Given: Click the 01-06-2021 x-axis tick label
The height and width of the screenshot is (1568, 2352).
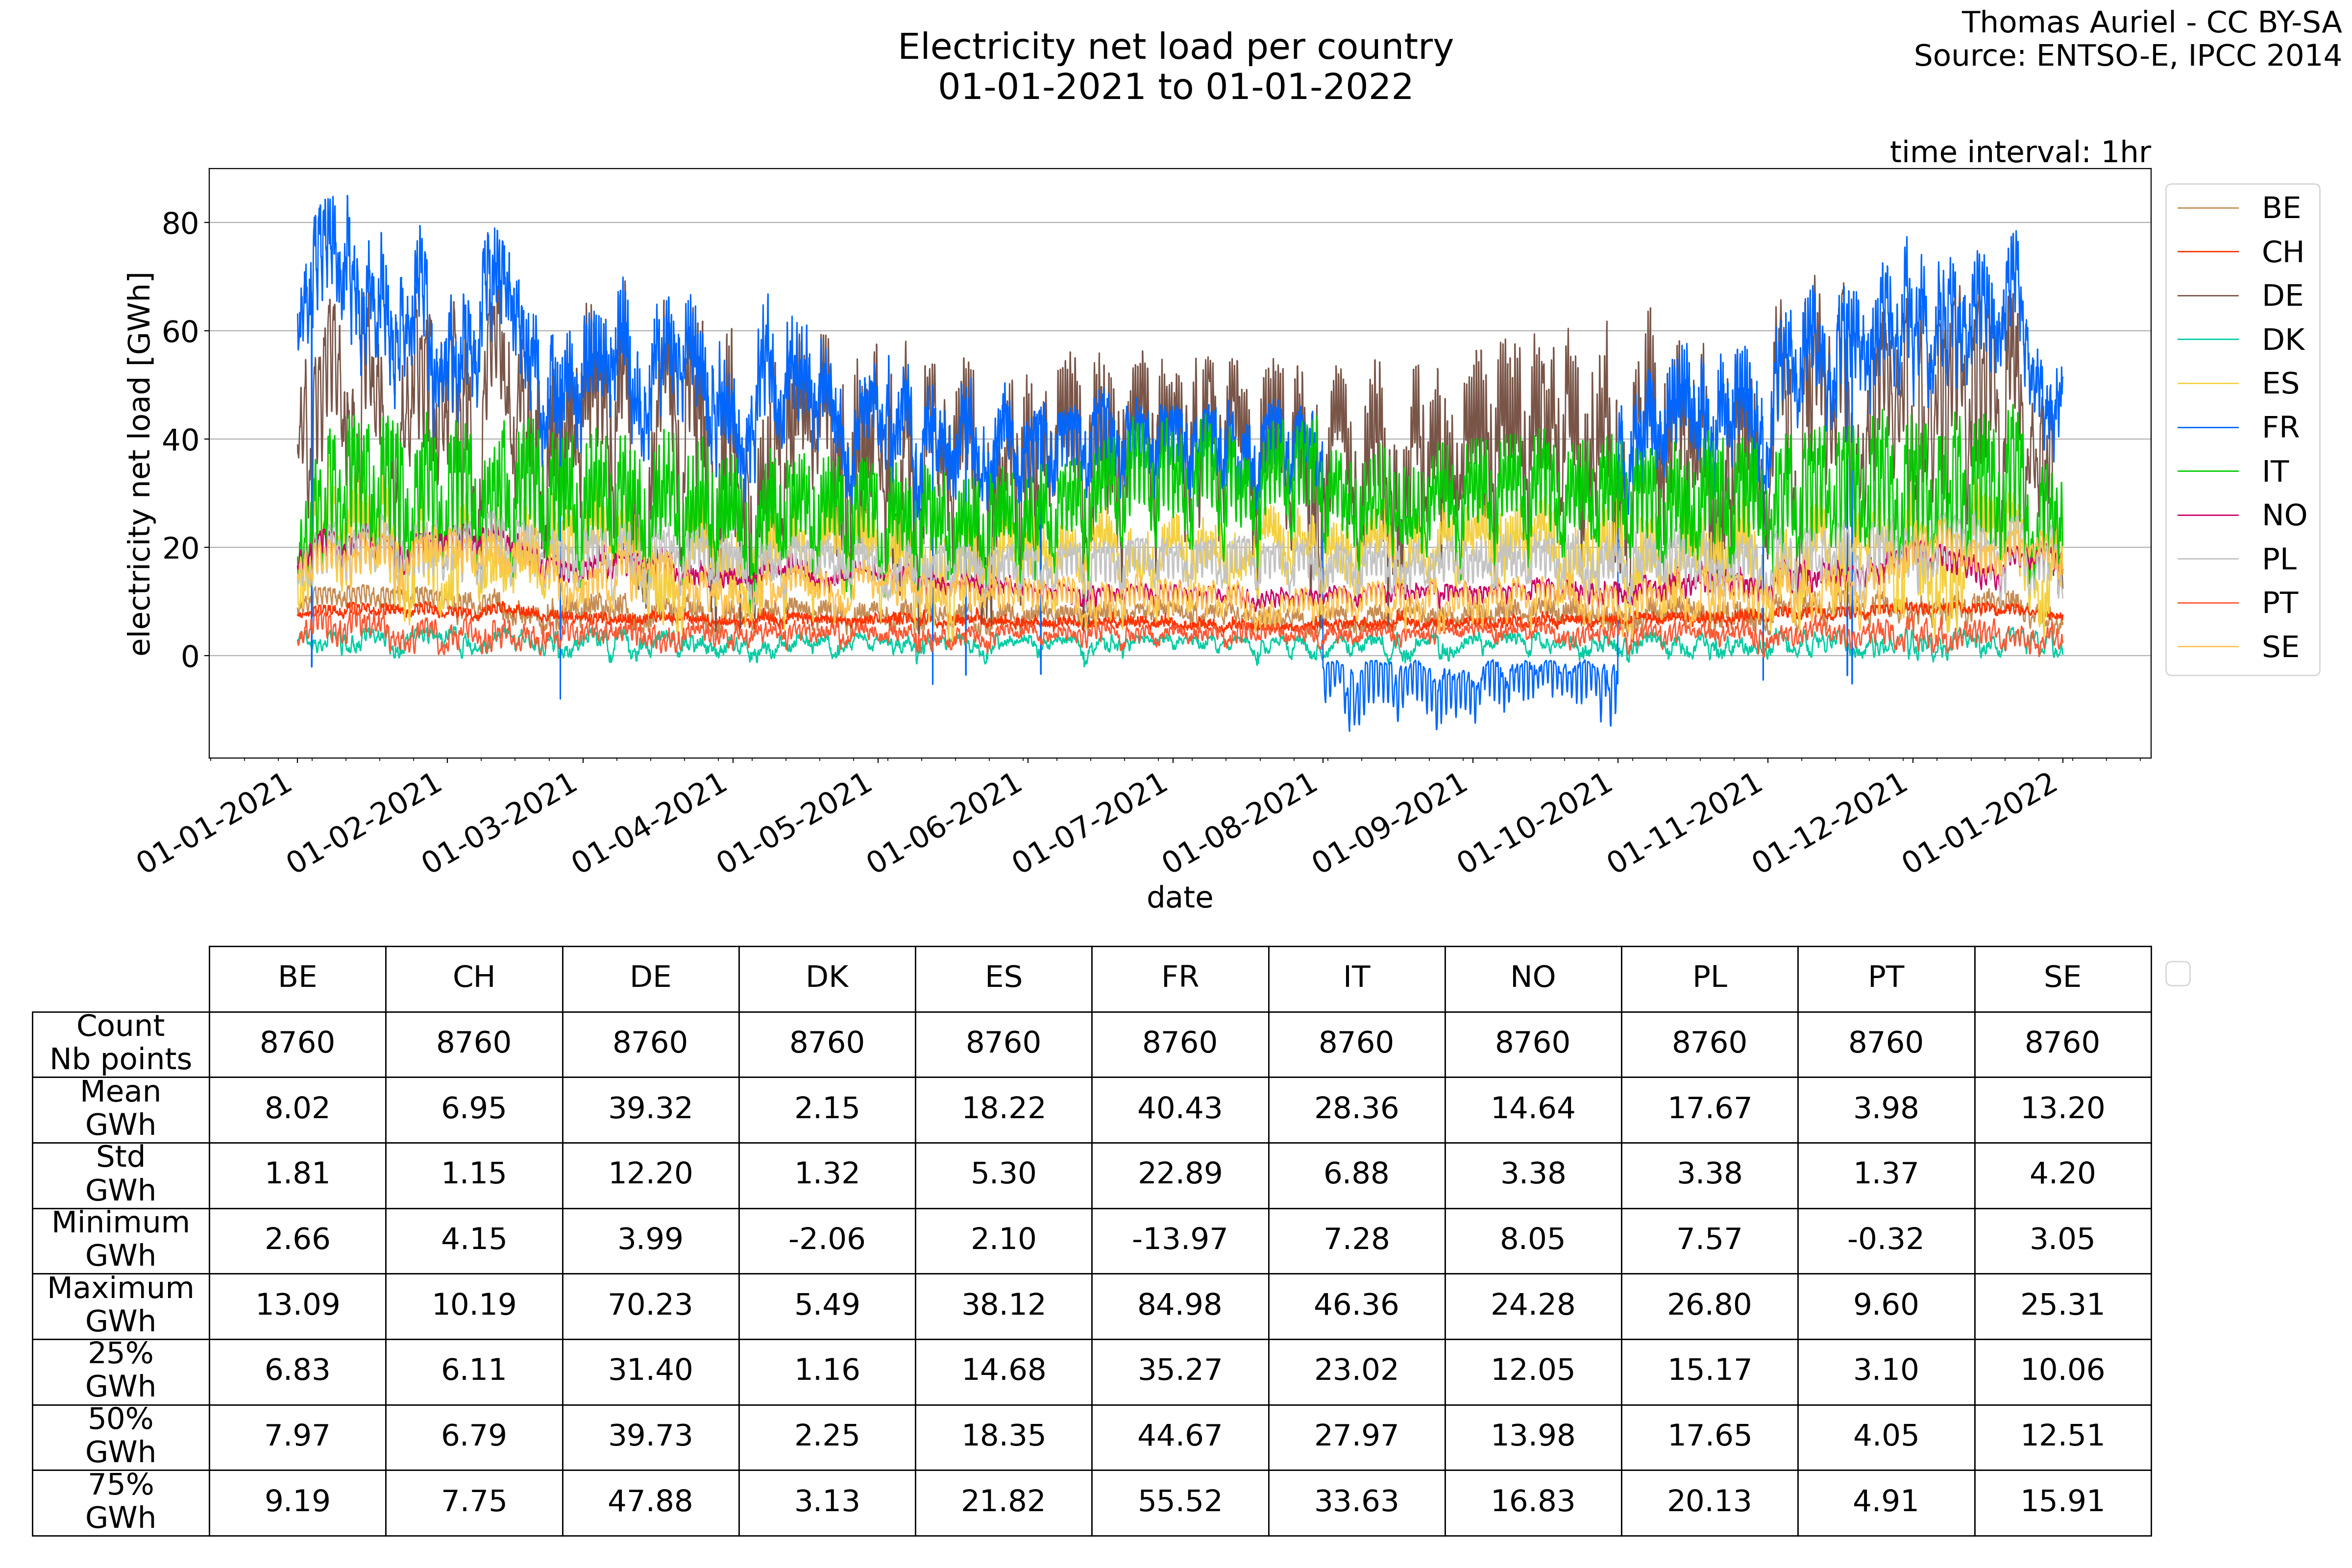Looking at the screenshot, I should [x=945, y=823].
